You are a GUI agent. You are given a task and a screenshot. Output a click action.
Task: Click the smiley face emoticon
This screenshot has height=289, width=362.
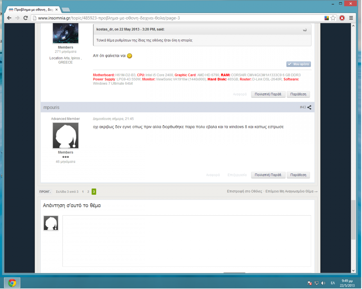(x=129, y=56)
